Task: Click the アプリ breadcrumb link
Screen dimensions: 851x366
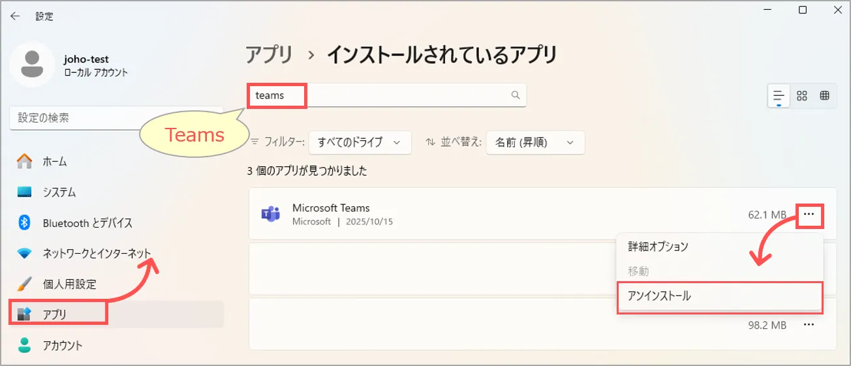Action: (x=270, y=55)
